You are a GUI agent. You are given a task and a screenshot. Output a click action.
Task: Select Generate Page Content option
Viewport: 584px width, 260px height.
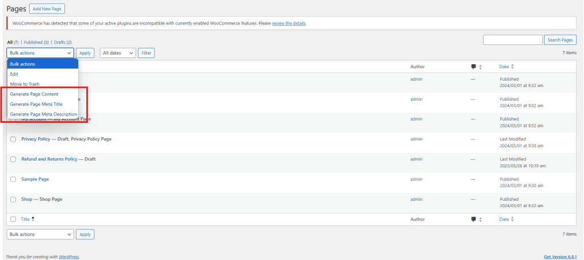(x=42, y=94)
